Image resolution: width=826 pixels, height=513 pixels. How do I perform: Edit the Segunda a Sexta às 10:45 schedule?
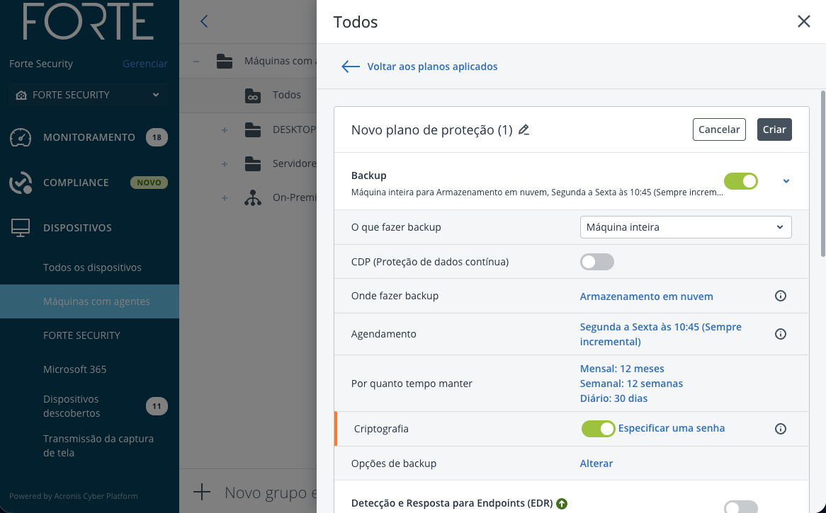pos(661,334)
